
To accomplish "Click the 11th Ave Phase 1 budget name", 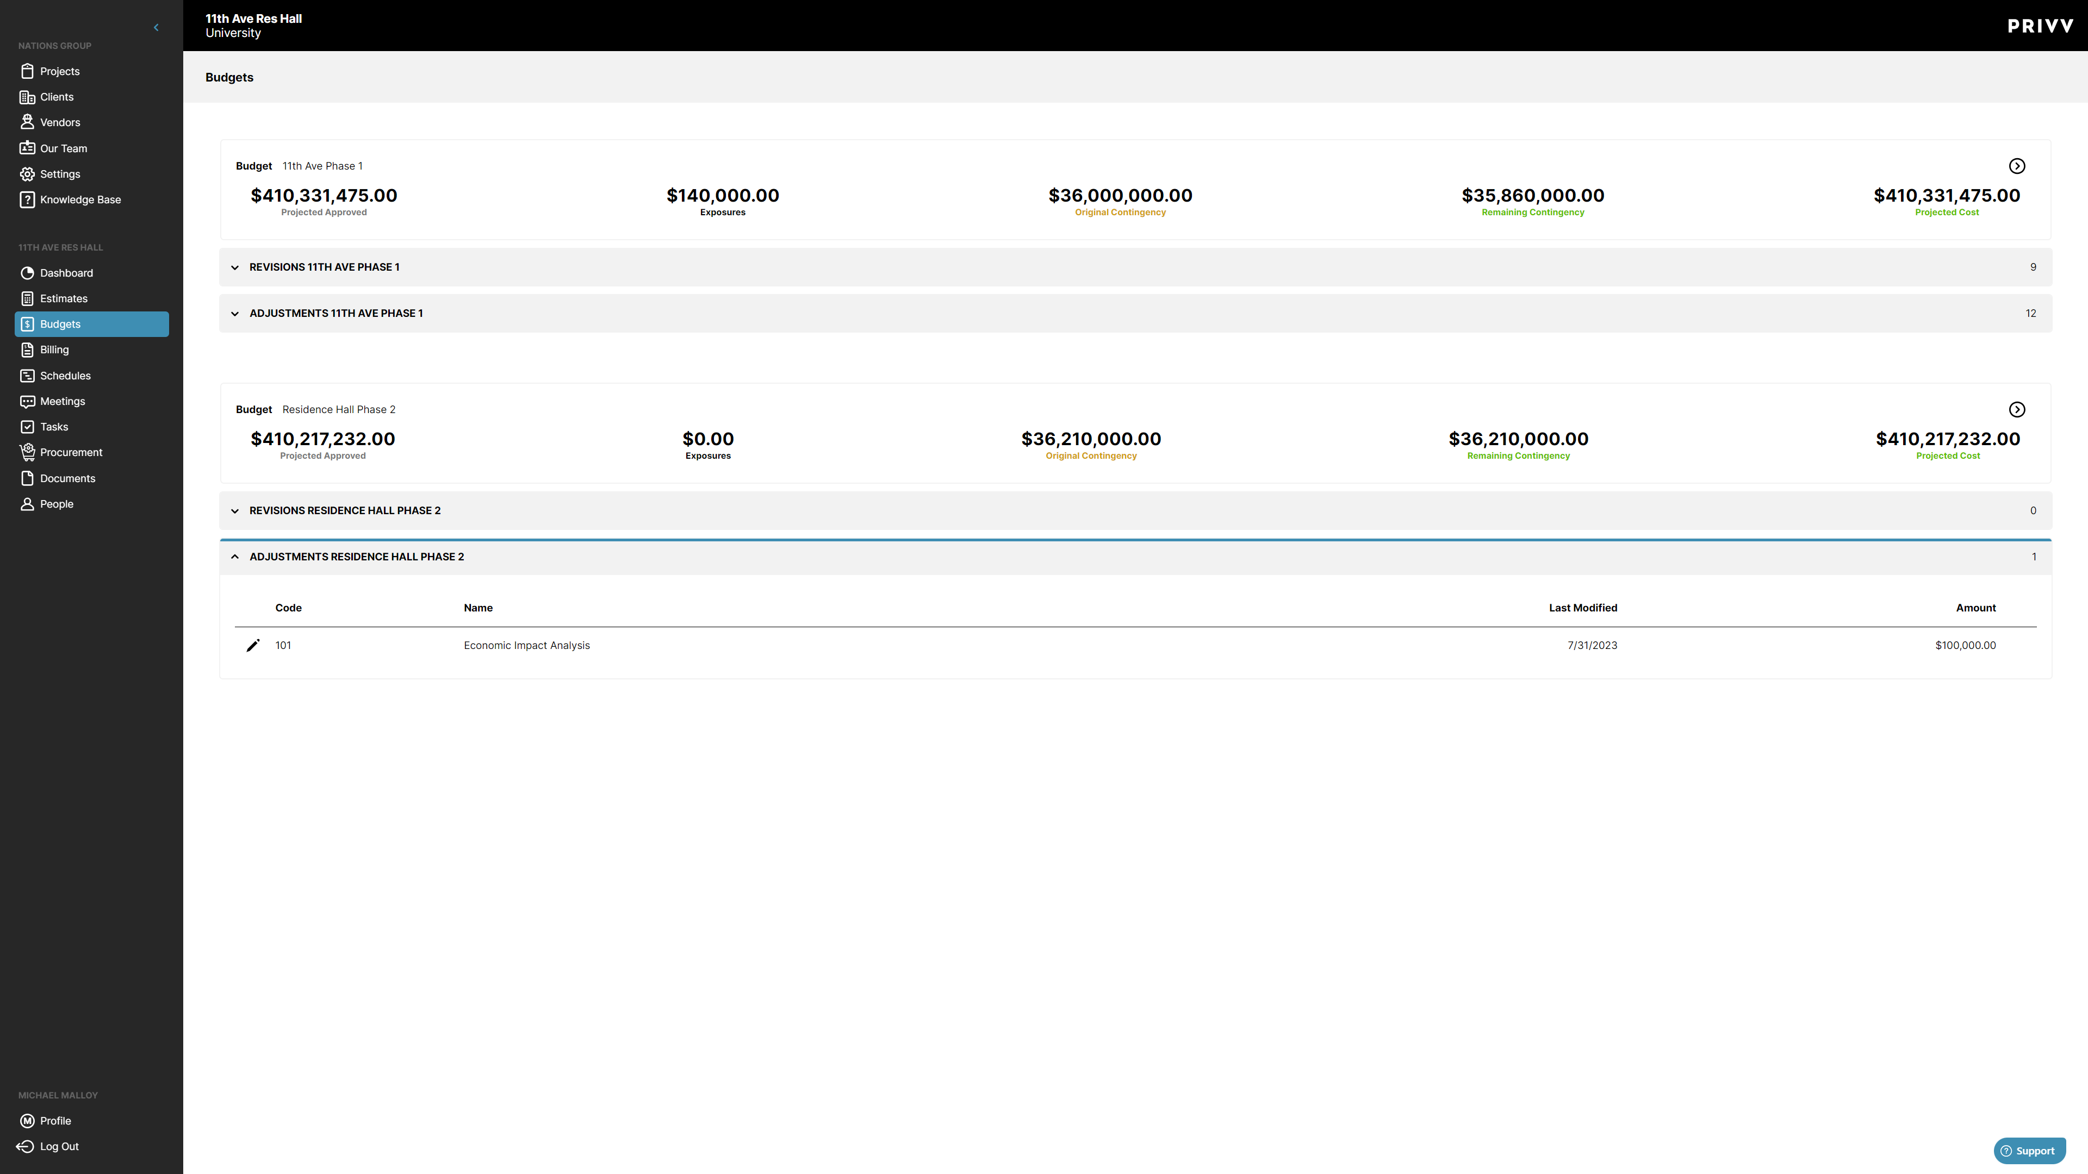I will point(322,166).
